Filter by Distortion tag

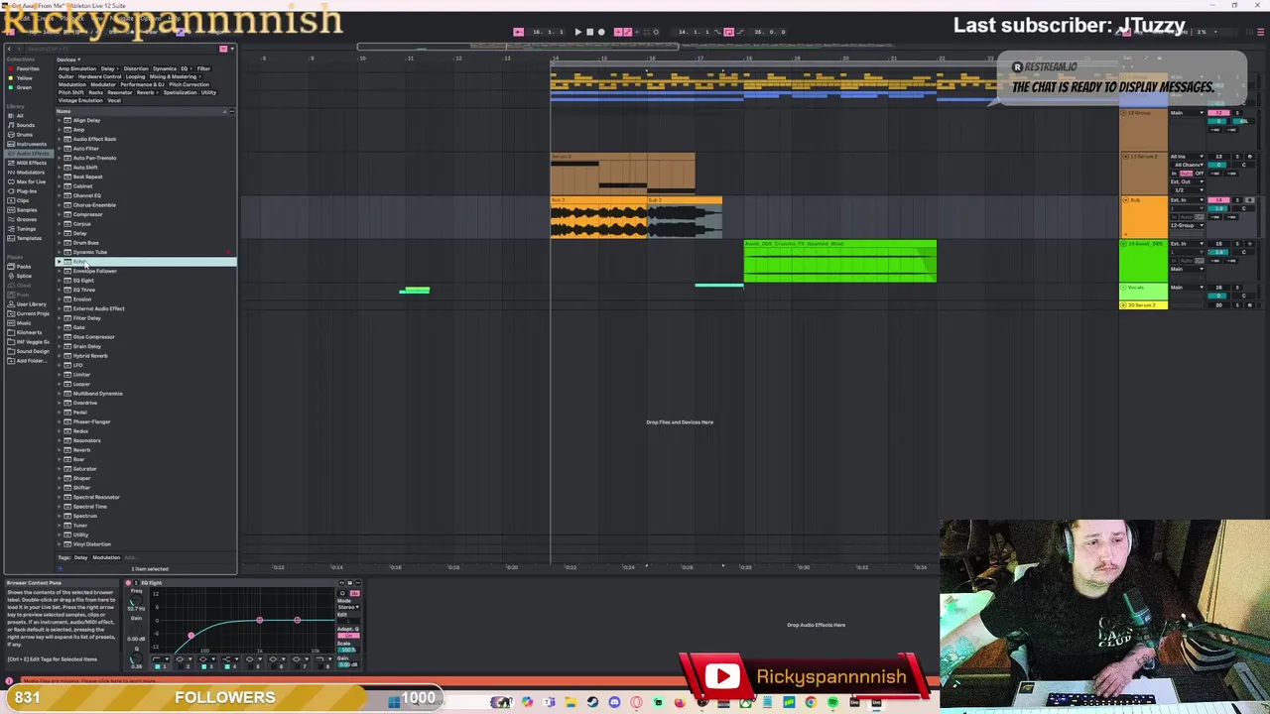tap(136, 68)
